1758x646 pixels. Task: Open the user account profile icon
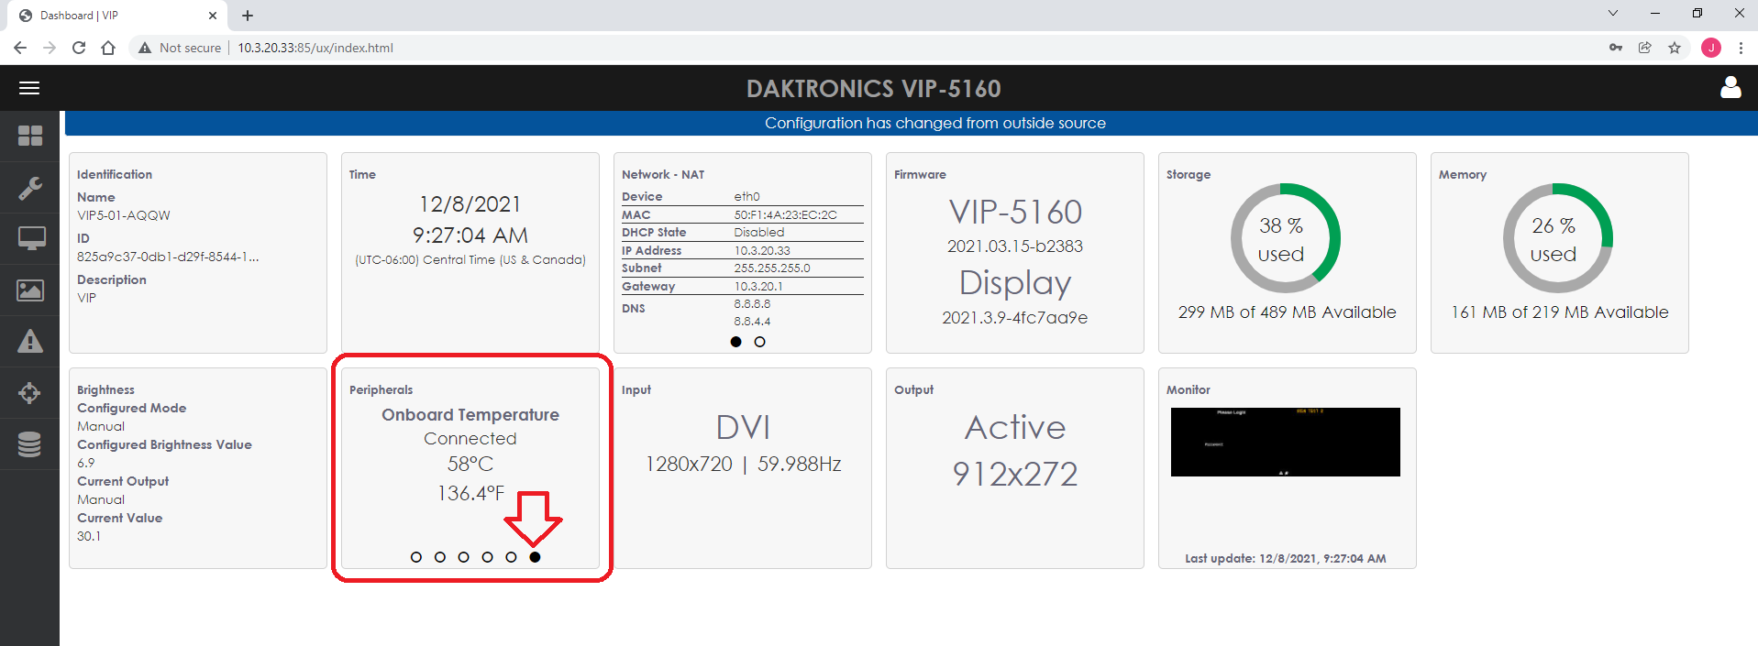(x=1730, y=87)
